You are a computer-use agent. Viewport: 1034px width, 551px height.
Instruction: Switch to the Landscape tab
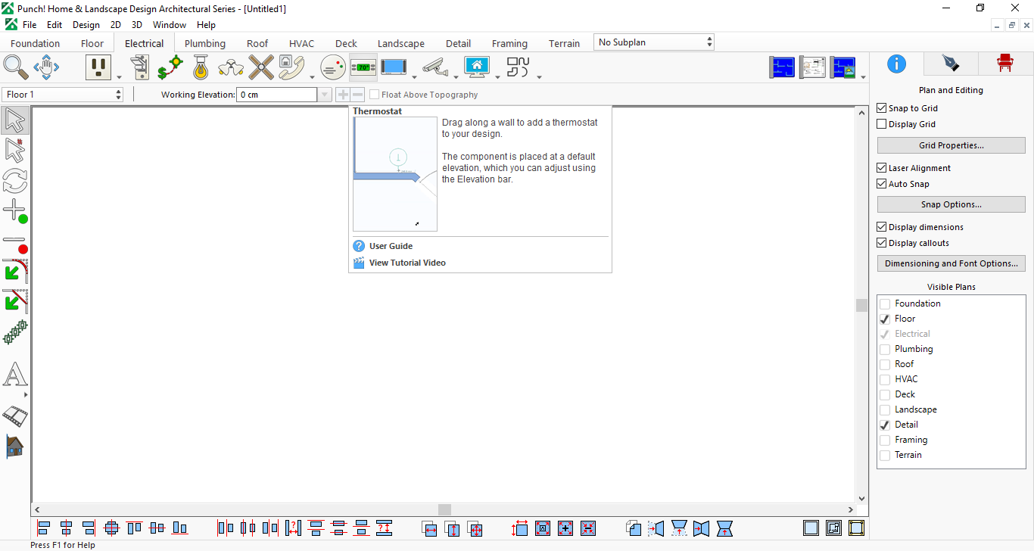click(x=401, y=43)
